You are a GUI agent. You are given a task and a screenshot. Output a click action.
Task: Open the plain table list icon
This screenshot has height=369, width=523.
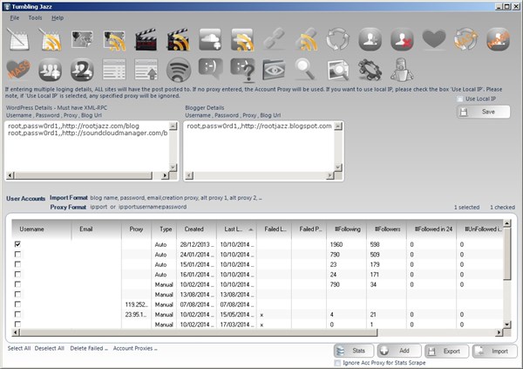tap(114, 70)
